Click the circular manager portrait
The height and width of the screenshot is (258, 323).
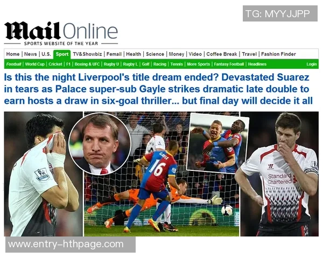pyautogui.click(x=100, y=144)
